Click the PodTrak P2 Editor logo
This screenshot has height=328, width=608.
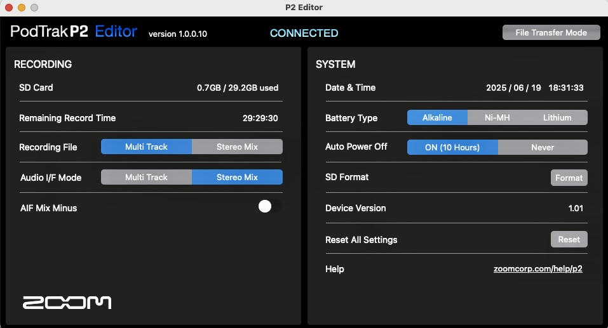[x=74, y=31]
